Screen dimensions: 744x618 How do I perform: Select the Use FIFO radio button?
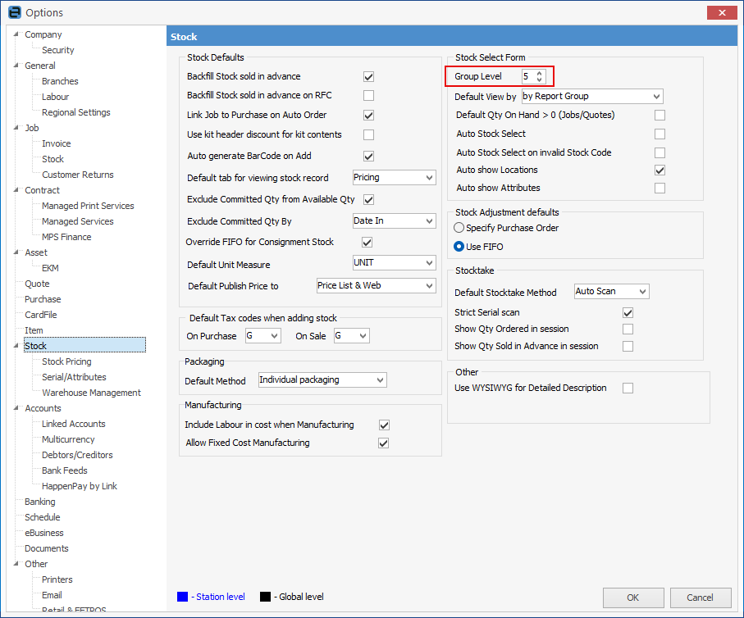click(x=459, y=247)
